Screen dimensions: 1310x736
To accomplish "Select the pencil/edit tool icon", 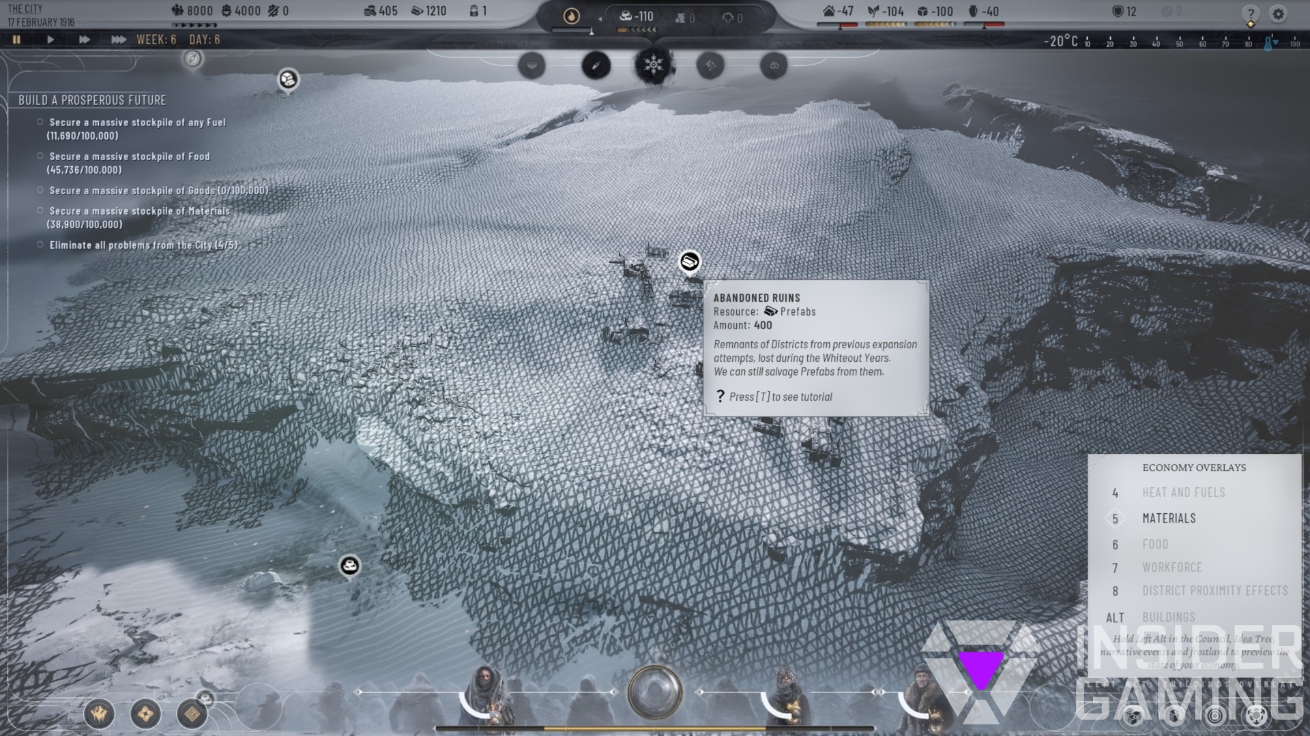I will [594, 65].
